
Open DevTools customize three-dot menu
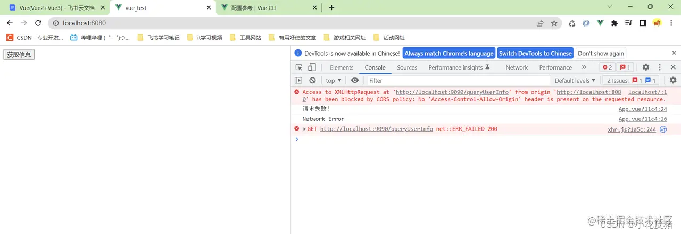point(660,67)
